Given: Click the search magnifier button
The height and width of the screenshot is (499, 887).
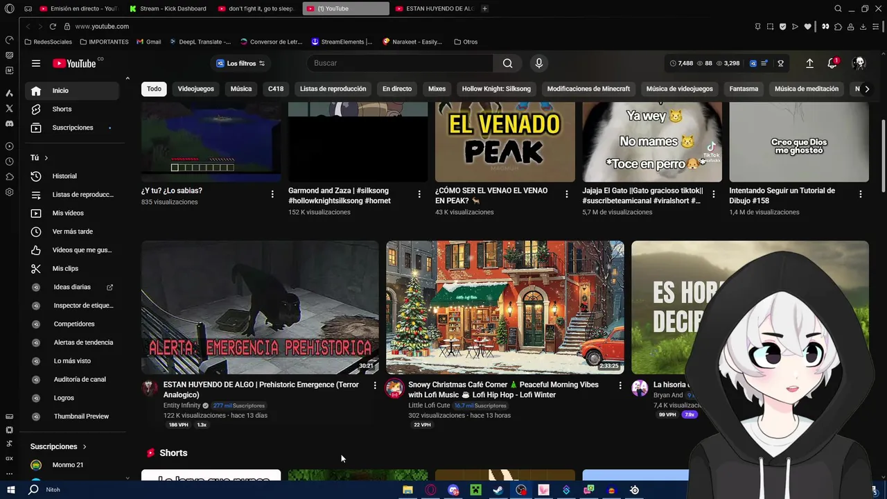Looking at the screenshot, I should click(x=507, y=63).
